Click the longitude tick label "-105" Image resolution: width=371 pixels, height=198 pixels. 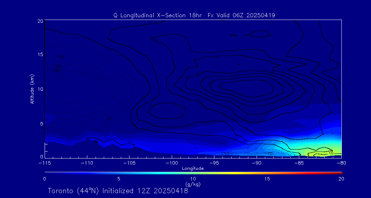[x=129, y=164]
